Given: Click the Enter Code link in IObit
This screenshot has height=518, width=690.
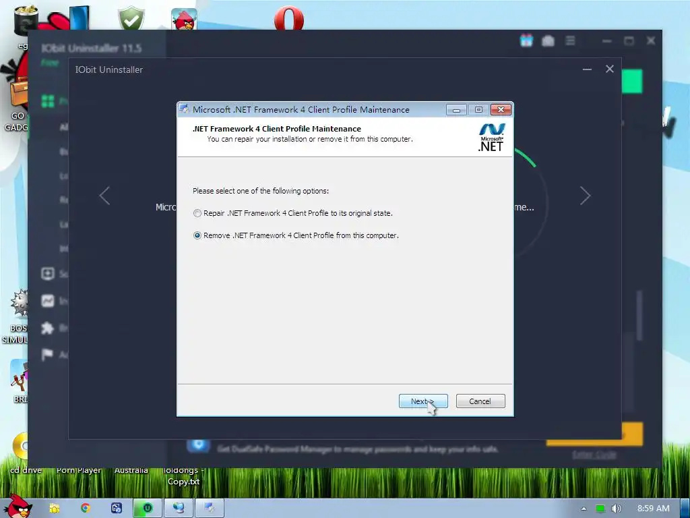Looking at the screenshot, I should (x=594, y=455).
